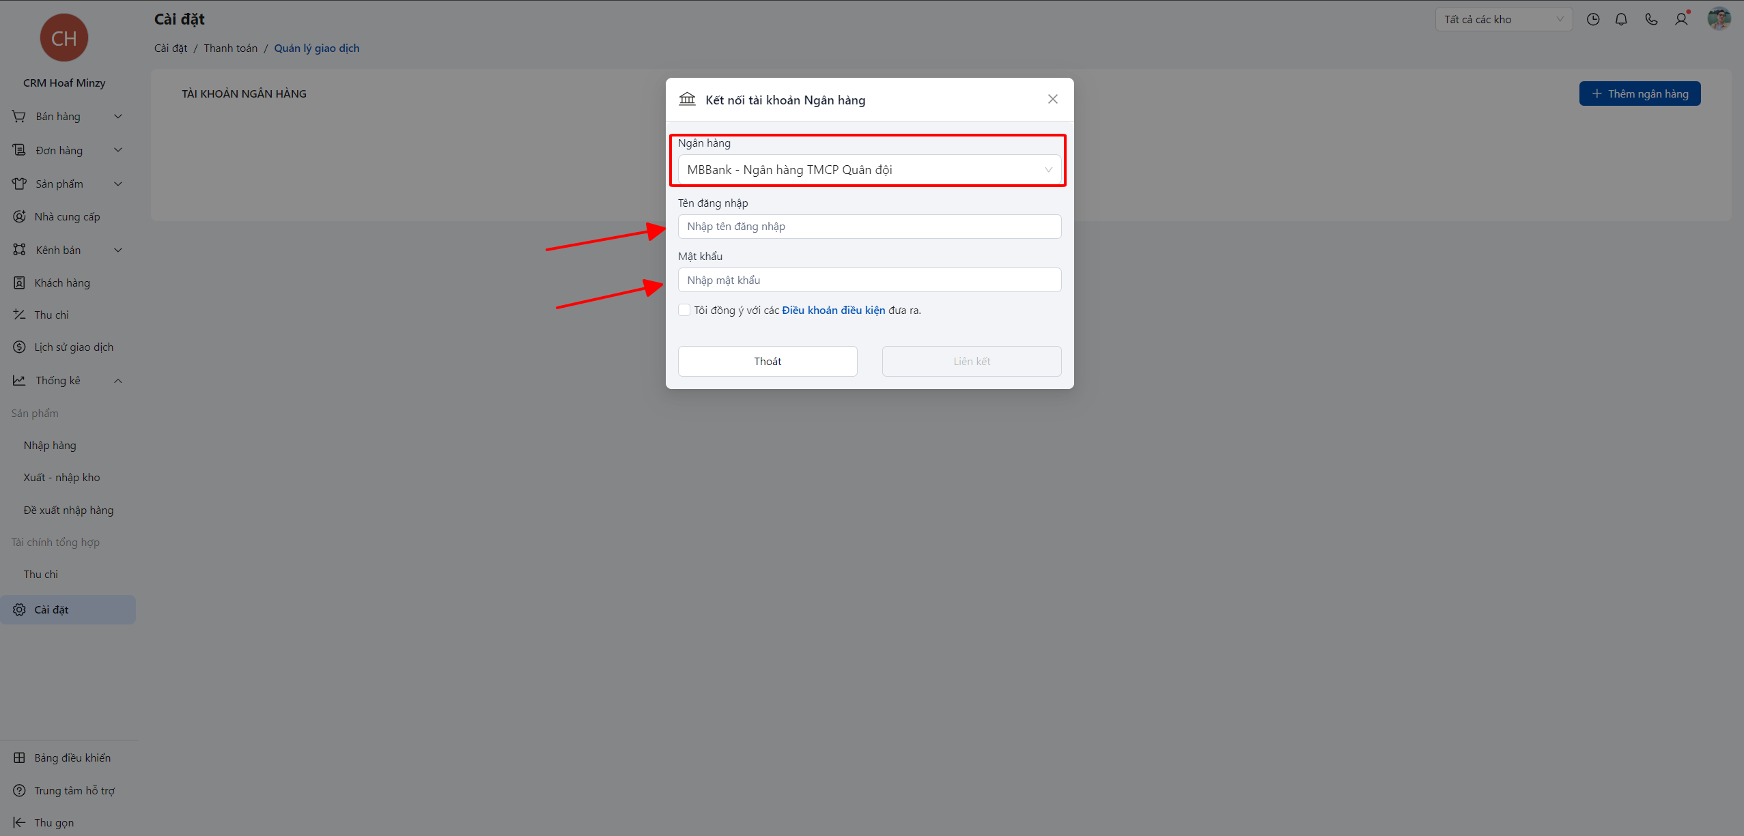
Task: Click the clock history icon in header
Action: click(1593, 19)
